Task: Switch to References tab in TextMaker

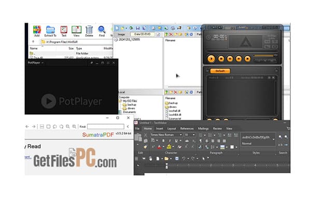Action: 187,129
